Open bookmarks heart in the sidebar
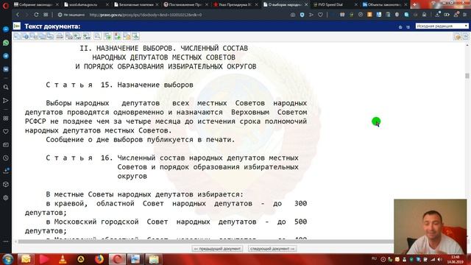This screenshot has width=471, height=265. (x=6, y=132)
